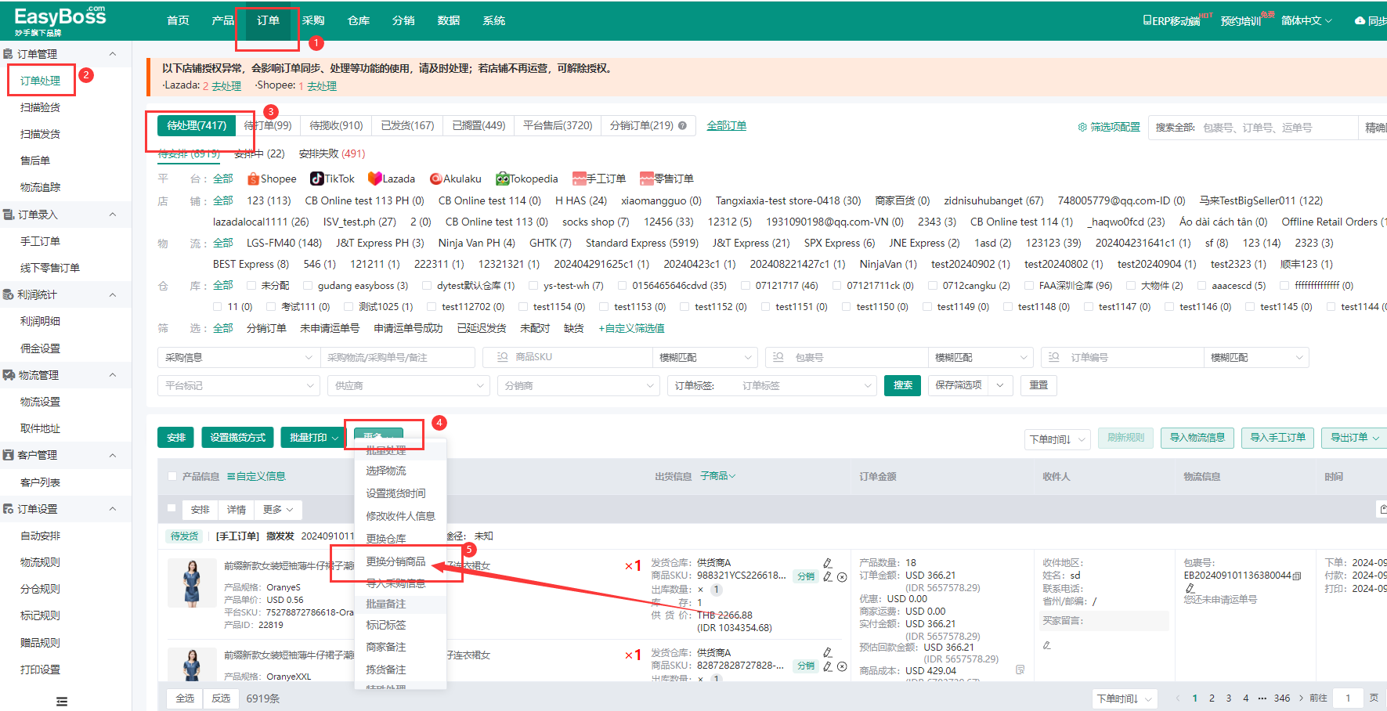
Task: Check ys-test-wh (7) warehouse box
Action: (533, 286)
